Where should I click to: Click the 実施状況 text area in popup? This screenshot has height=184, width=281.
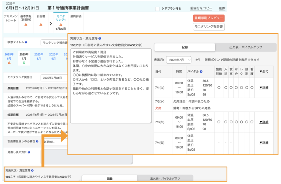click(x=111, y=86)
